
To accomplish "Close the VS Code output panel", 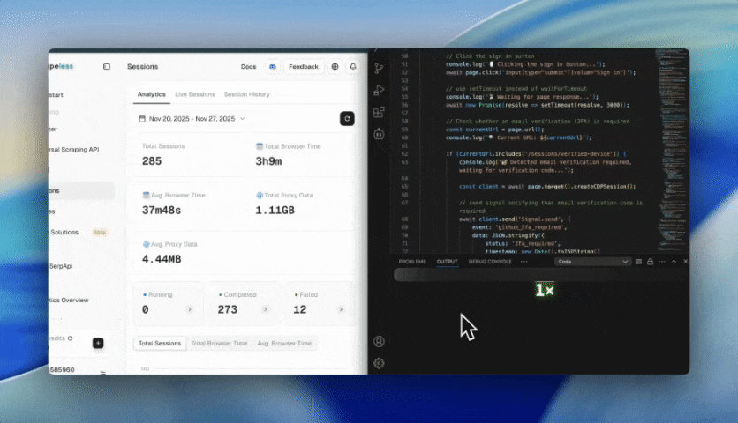I will coord(685,262).
